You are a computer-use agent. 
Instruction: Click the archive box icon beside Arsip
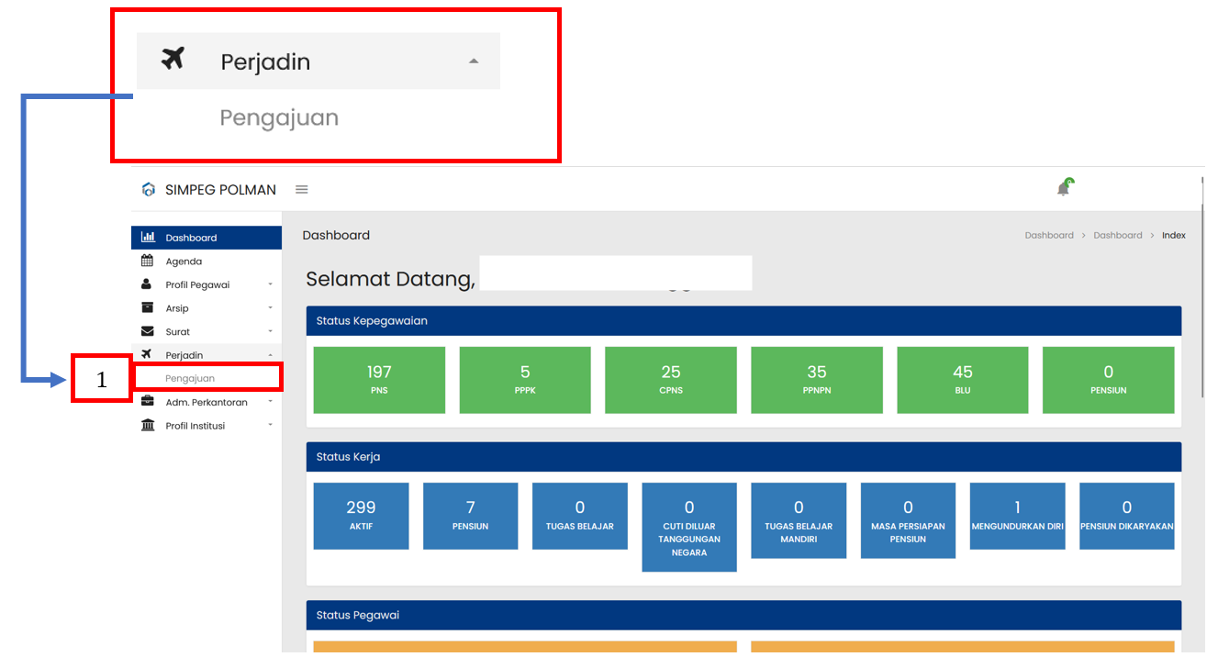click(x=147, y=308)
